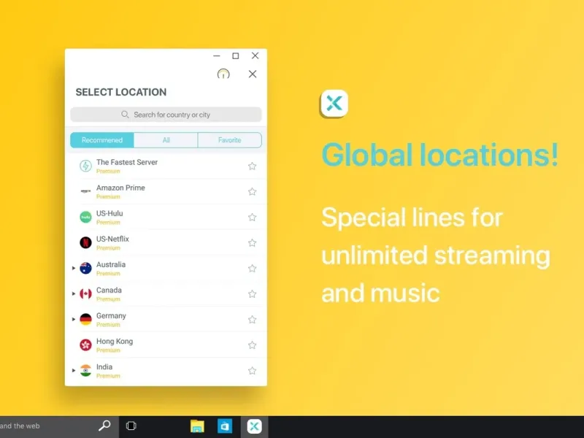Click the Hong Kong flag icon
The image size is (584, 438).
85,345
